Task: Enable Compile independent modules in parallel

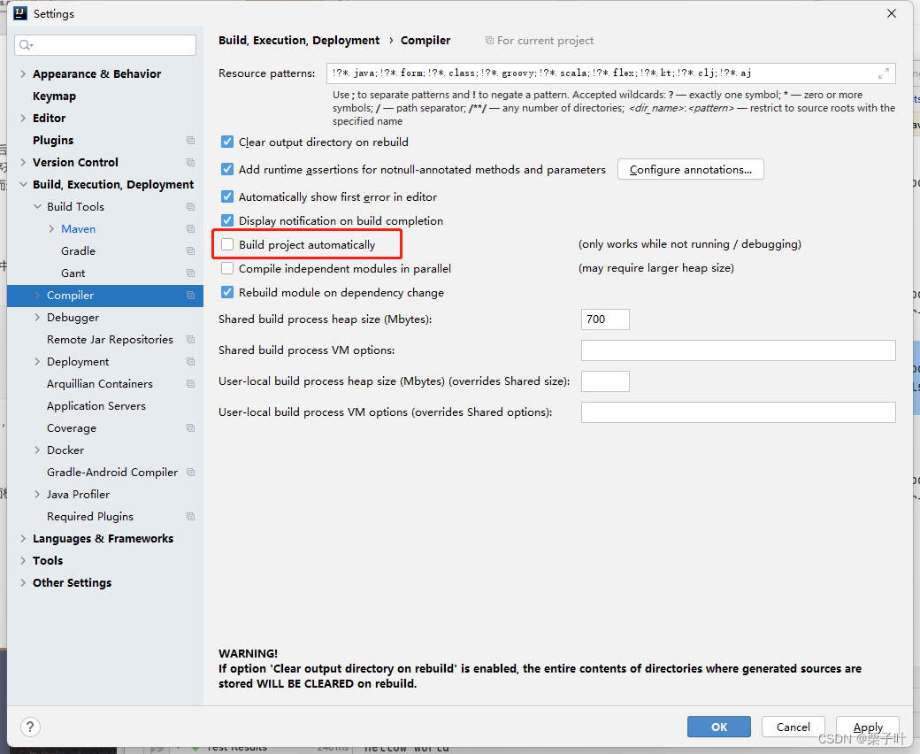Action: [227, 269]
